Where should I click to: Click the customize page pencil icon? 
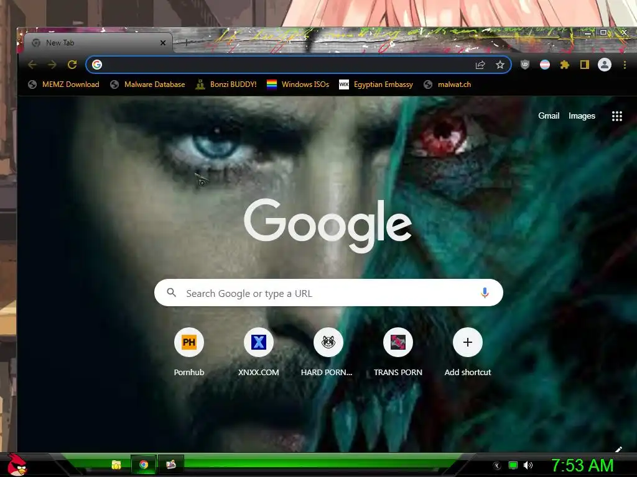click(x=618, y=450)
